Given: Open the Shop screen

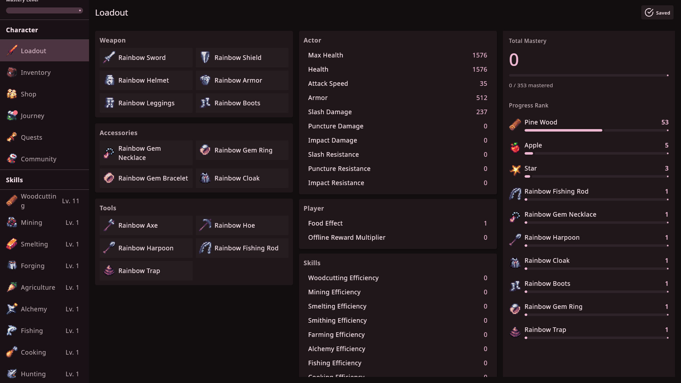Looking at the screenshot, I should (28, 94).
